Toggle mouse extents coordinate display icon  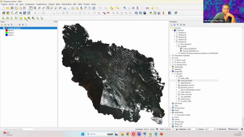157,129
